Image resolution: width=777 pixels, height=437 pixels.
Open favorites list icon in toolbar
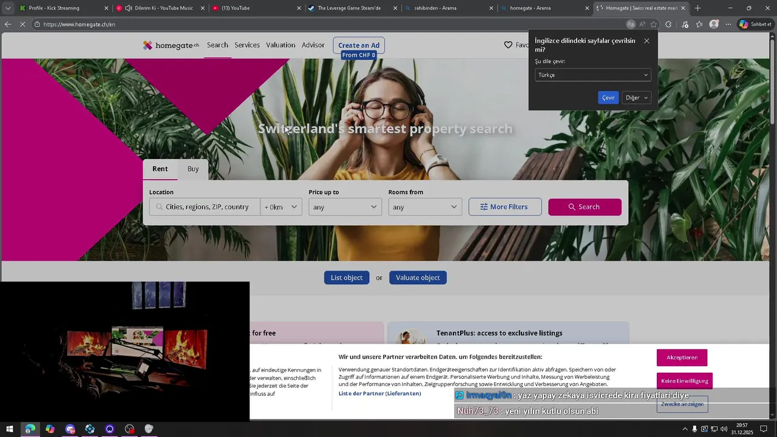click(699, 24)
